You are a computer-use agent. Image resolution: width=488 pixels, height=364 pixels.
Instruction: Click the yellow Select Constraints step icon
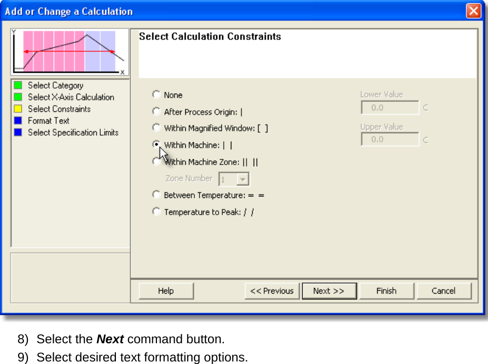[18, 109]
